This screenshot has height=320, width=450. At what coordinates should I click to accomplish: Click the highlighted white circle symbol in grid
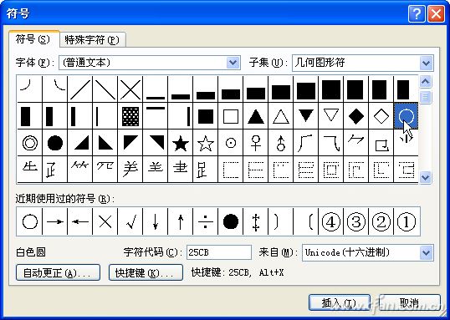tap(407, 116)
